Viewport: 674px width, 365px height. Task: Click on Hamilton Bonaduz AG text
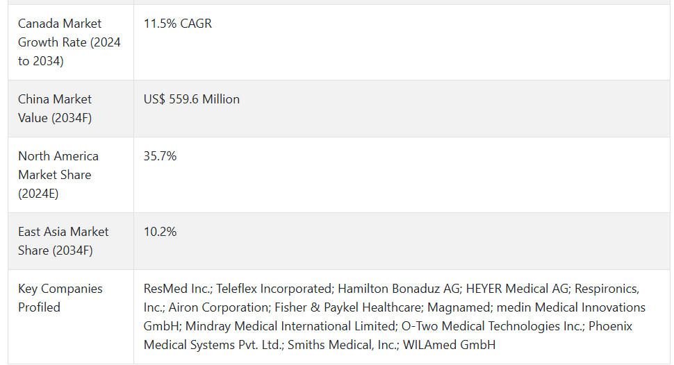tap(399, 289)
